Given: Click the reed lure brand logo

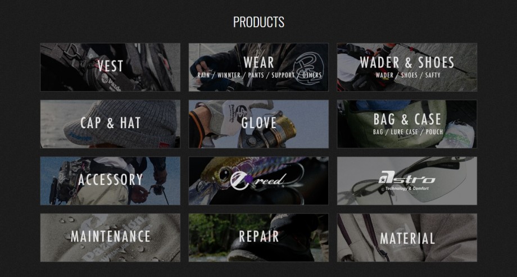Looking at the screenshot, I should [258, 181].
